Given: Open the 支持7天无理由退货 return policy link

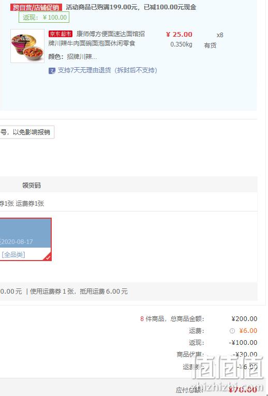Looking at the screenshot, I should coord(108,70).
